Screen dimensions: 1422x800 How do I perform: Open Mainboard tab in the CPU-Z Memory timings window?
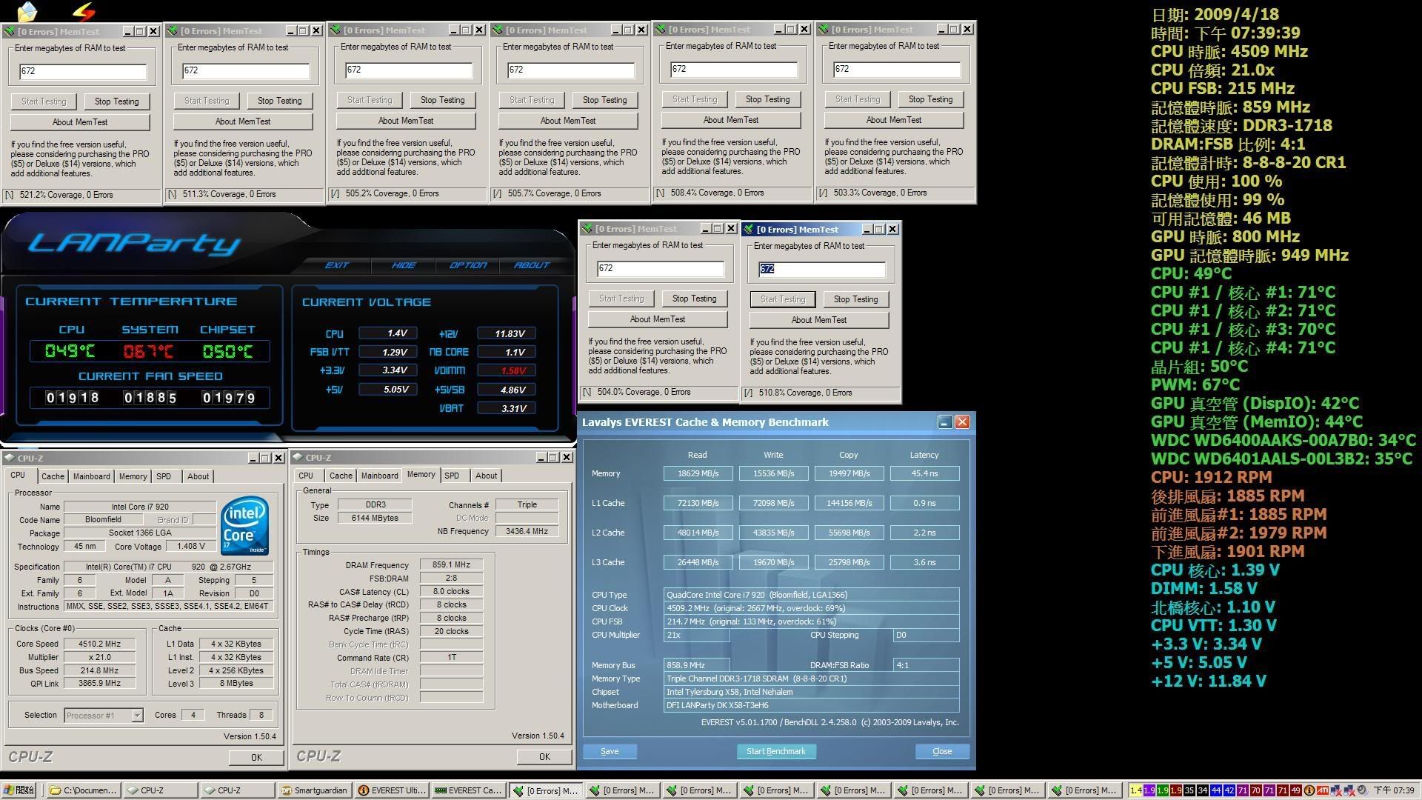coord(380,476)
